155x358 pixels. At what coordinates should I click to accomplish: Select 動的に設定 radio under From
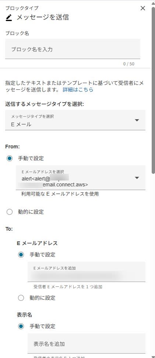pos(10,212)
